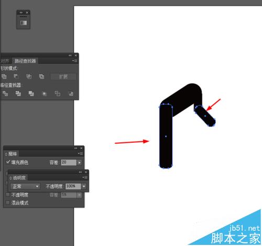Click the Exclude shape mode icon

[x=41, y=77]
